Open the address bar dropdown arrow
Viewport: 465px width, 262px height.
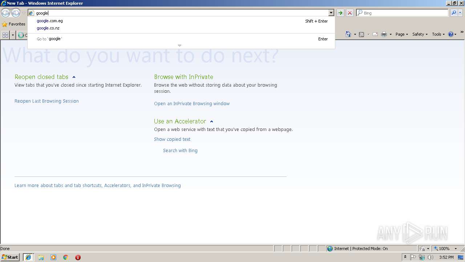pyautogui.click(x=331, y=13)
